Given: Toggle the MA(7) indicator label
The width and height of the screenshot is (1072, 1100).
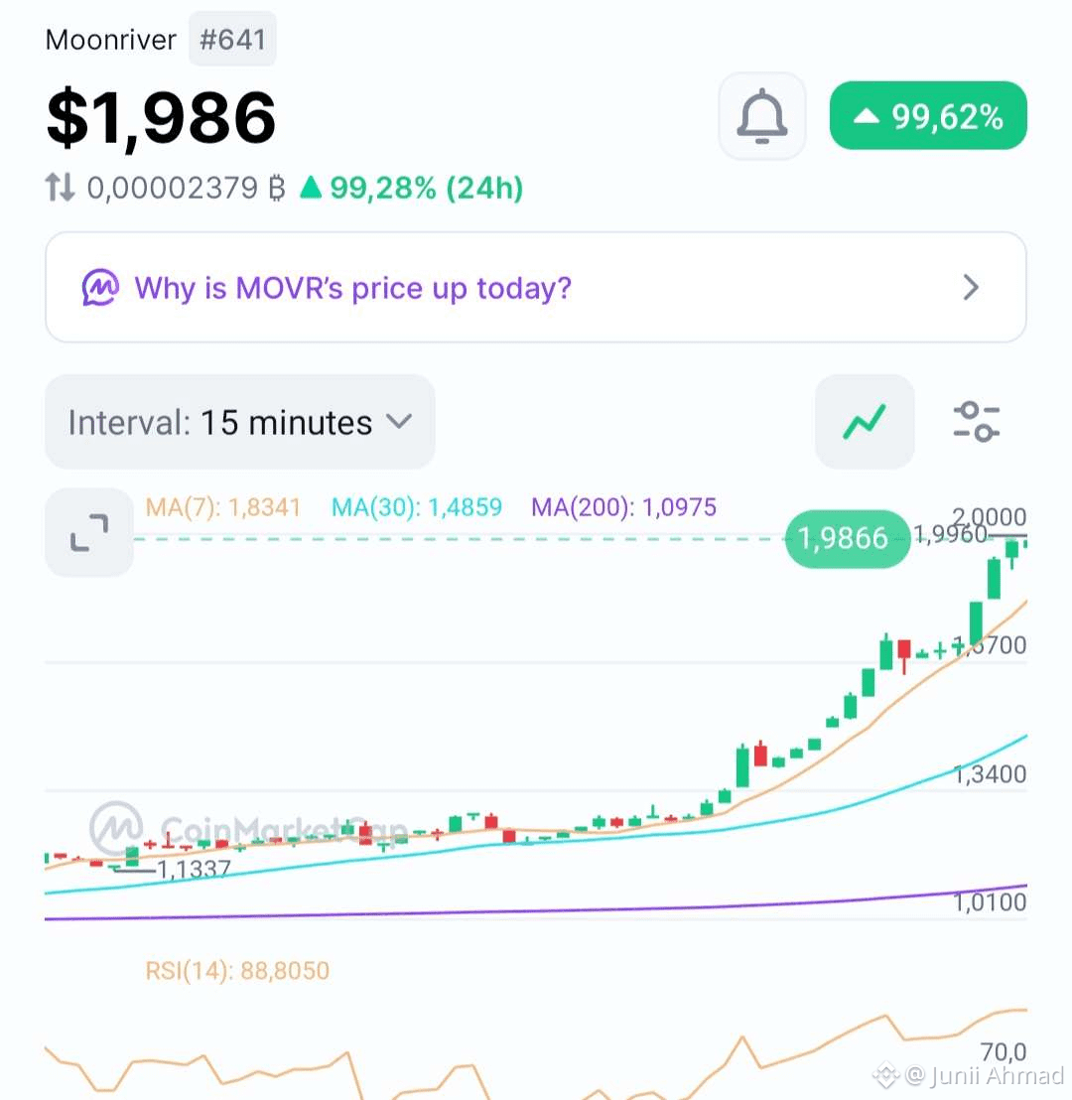Looking at the screenshot, I should 223,506.
